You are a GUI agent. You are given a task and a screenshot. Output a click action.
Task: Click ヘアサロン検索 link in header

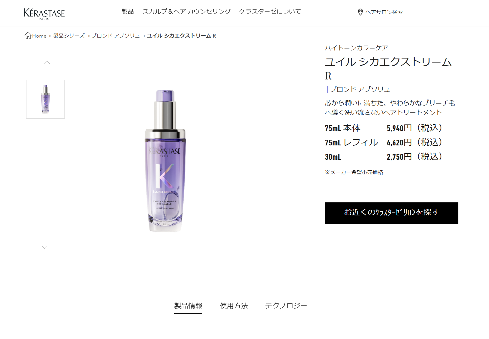click(384, 12)
